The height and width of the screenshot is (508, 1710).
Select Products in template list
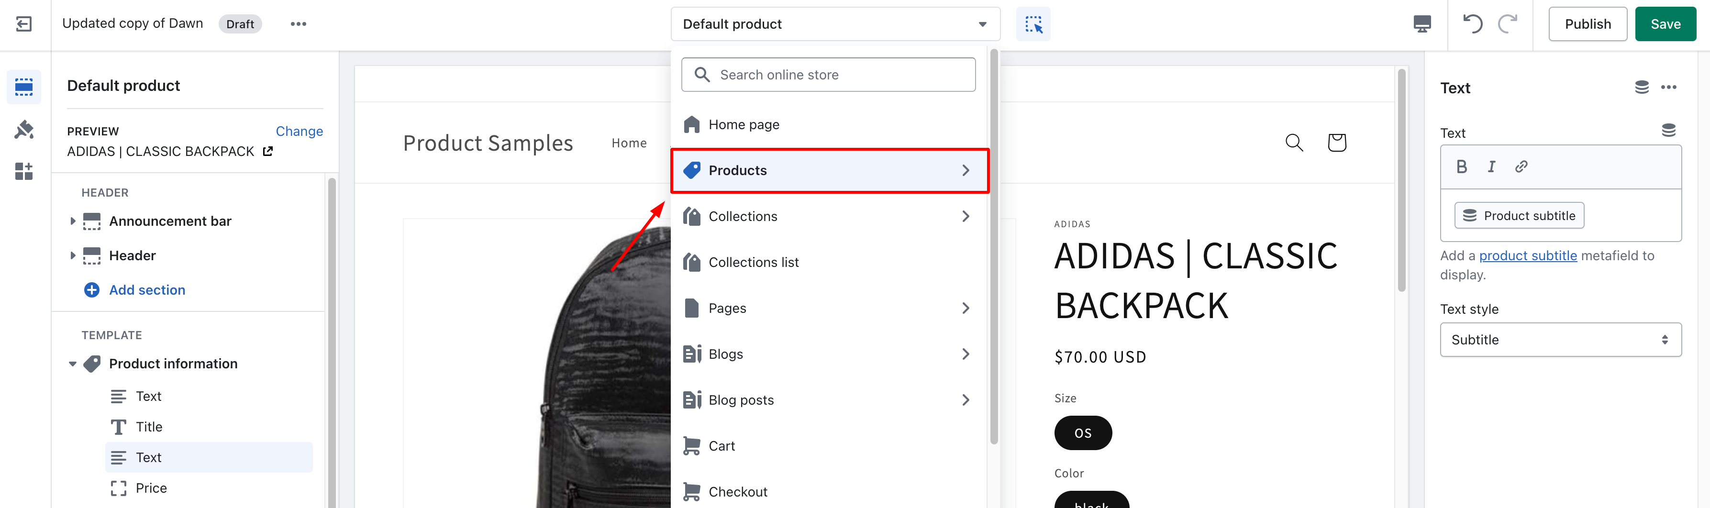tap(829, 171)
